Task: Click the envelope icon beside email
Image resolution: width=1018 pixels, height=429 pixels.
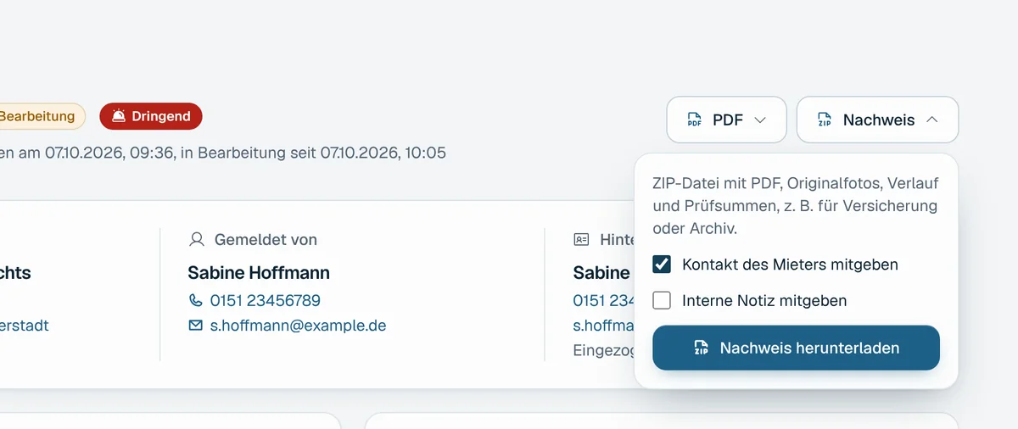Action: (x=196, y=325)
